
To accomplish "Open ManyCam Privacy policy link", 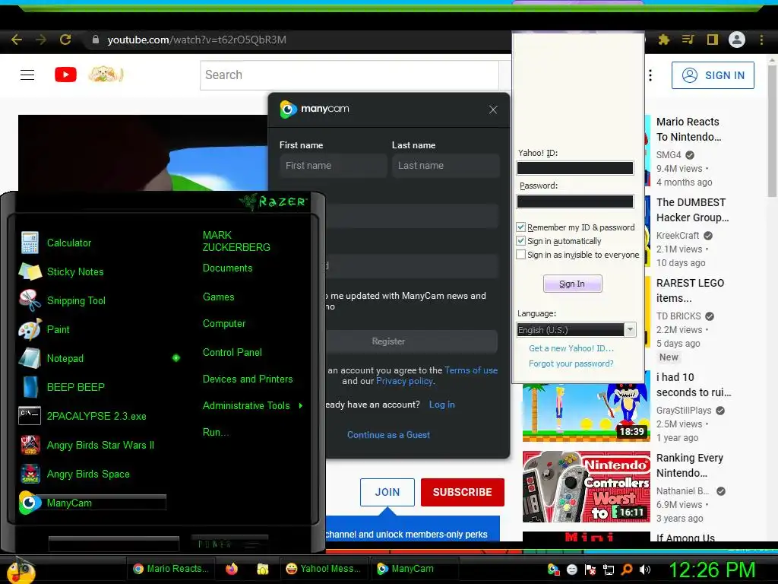I will [x=404, y=381].
